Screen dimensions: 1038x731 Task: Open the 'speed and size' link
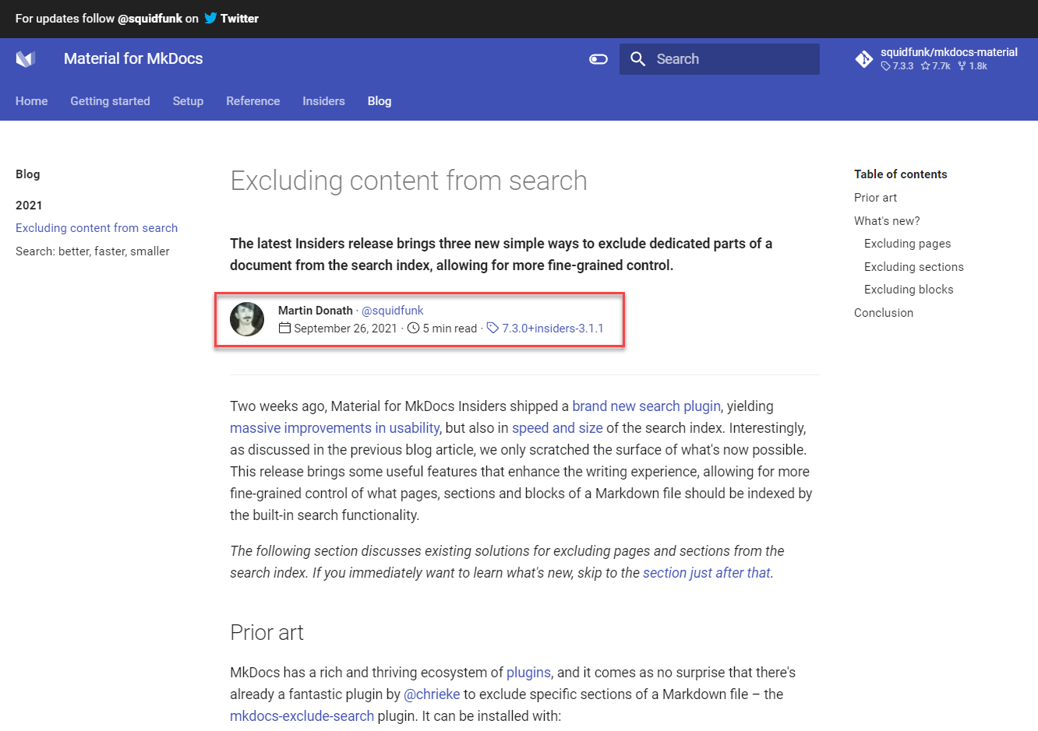tap(557, 428)
